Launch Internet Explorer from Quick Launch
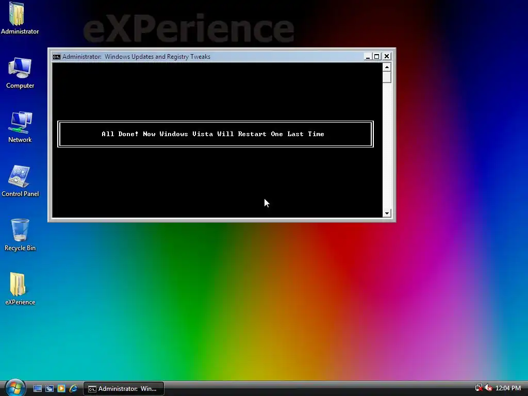The height and width of the screenshot is (396, 528). 73,389
